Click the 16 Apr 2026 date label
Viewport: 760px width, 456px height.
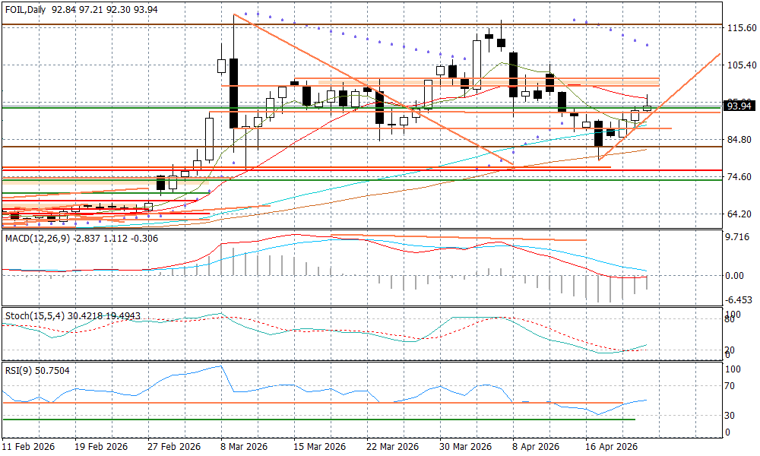(610, 447)
